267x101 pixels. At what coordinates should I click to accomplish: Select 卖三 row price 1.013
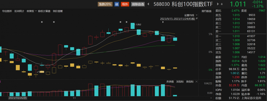[x=236, y=23]
